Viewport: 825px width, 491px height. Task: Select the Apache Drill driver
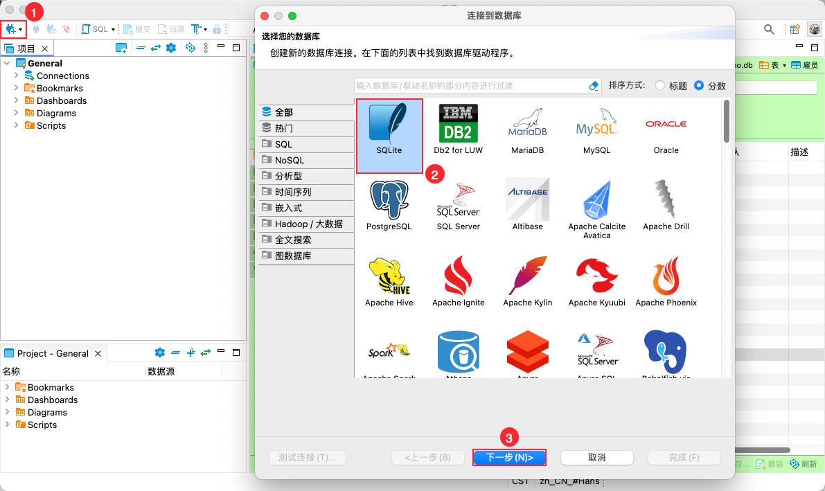(x=666, y=206)
